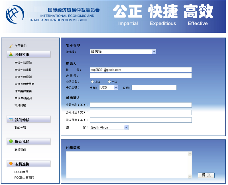Image resolution: width=228 pixels, height=185 pixels.
Task: Select the 出口 radio button
Action: pos(109,82)
